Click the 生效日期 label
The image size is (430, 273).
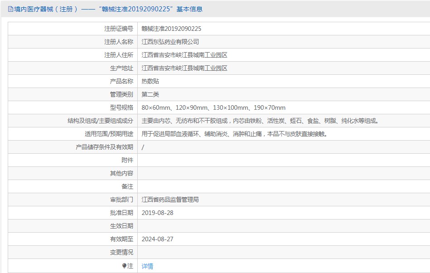click(x=121, y=226)
